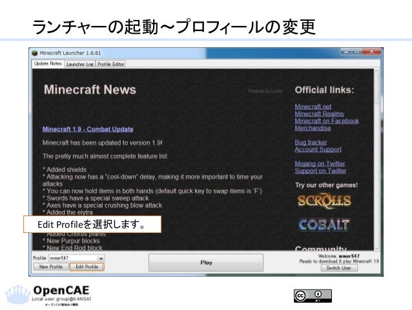The width and height of the screenshot is (412, 310).
Task: Click the 'New Purpur blocks' line
Action: (x=71, y=241)
